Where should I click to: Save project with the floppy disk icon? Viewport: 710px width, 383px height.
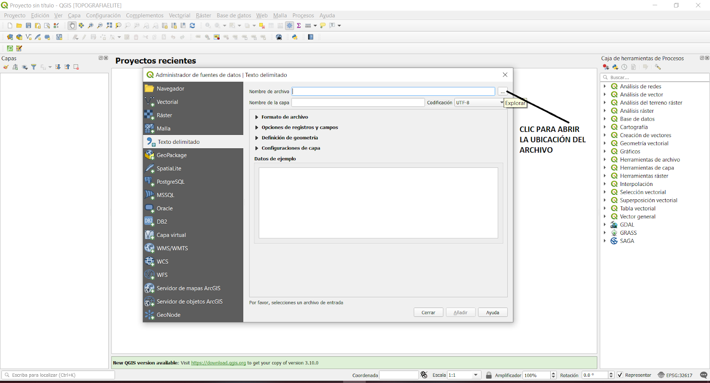(x=28, y=26)
